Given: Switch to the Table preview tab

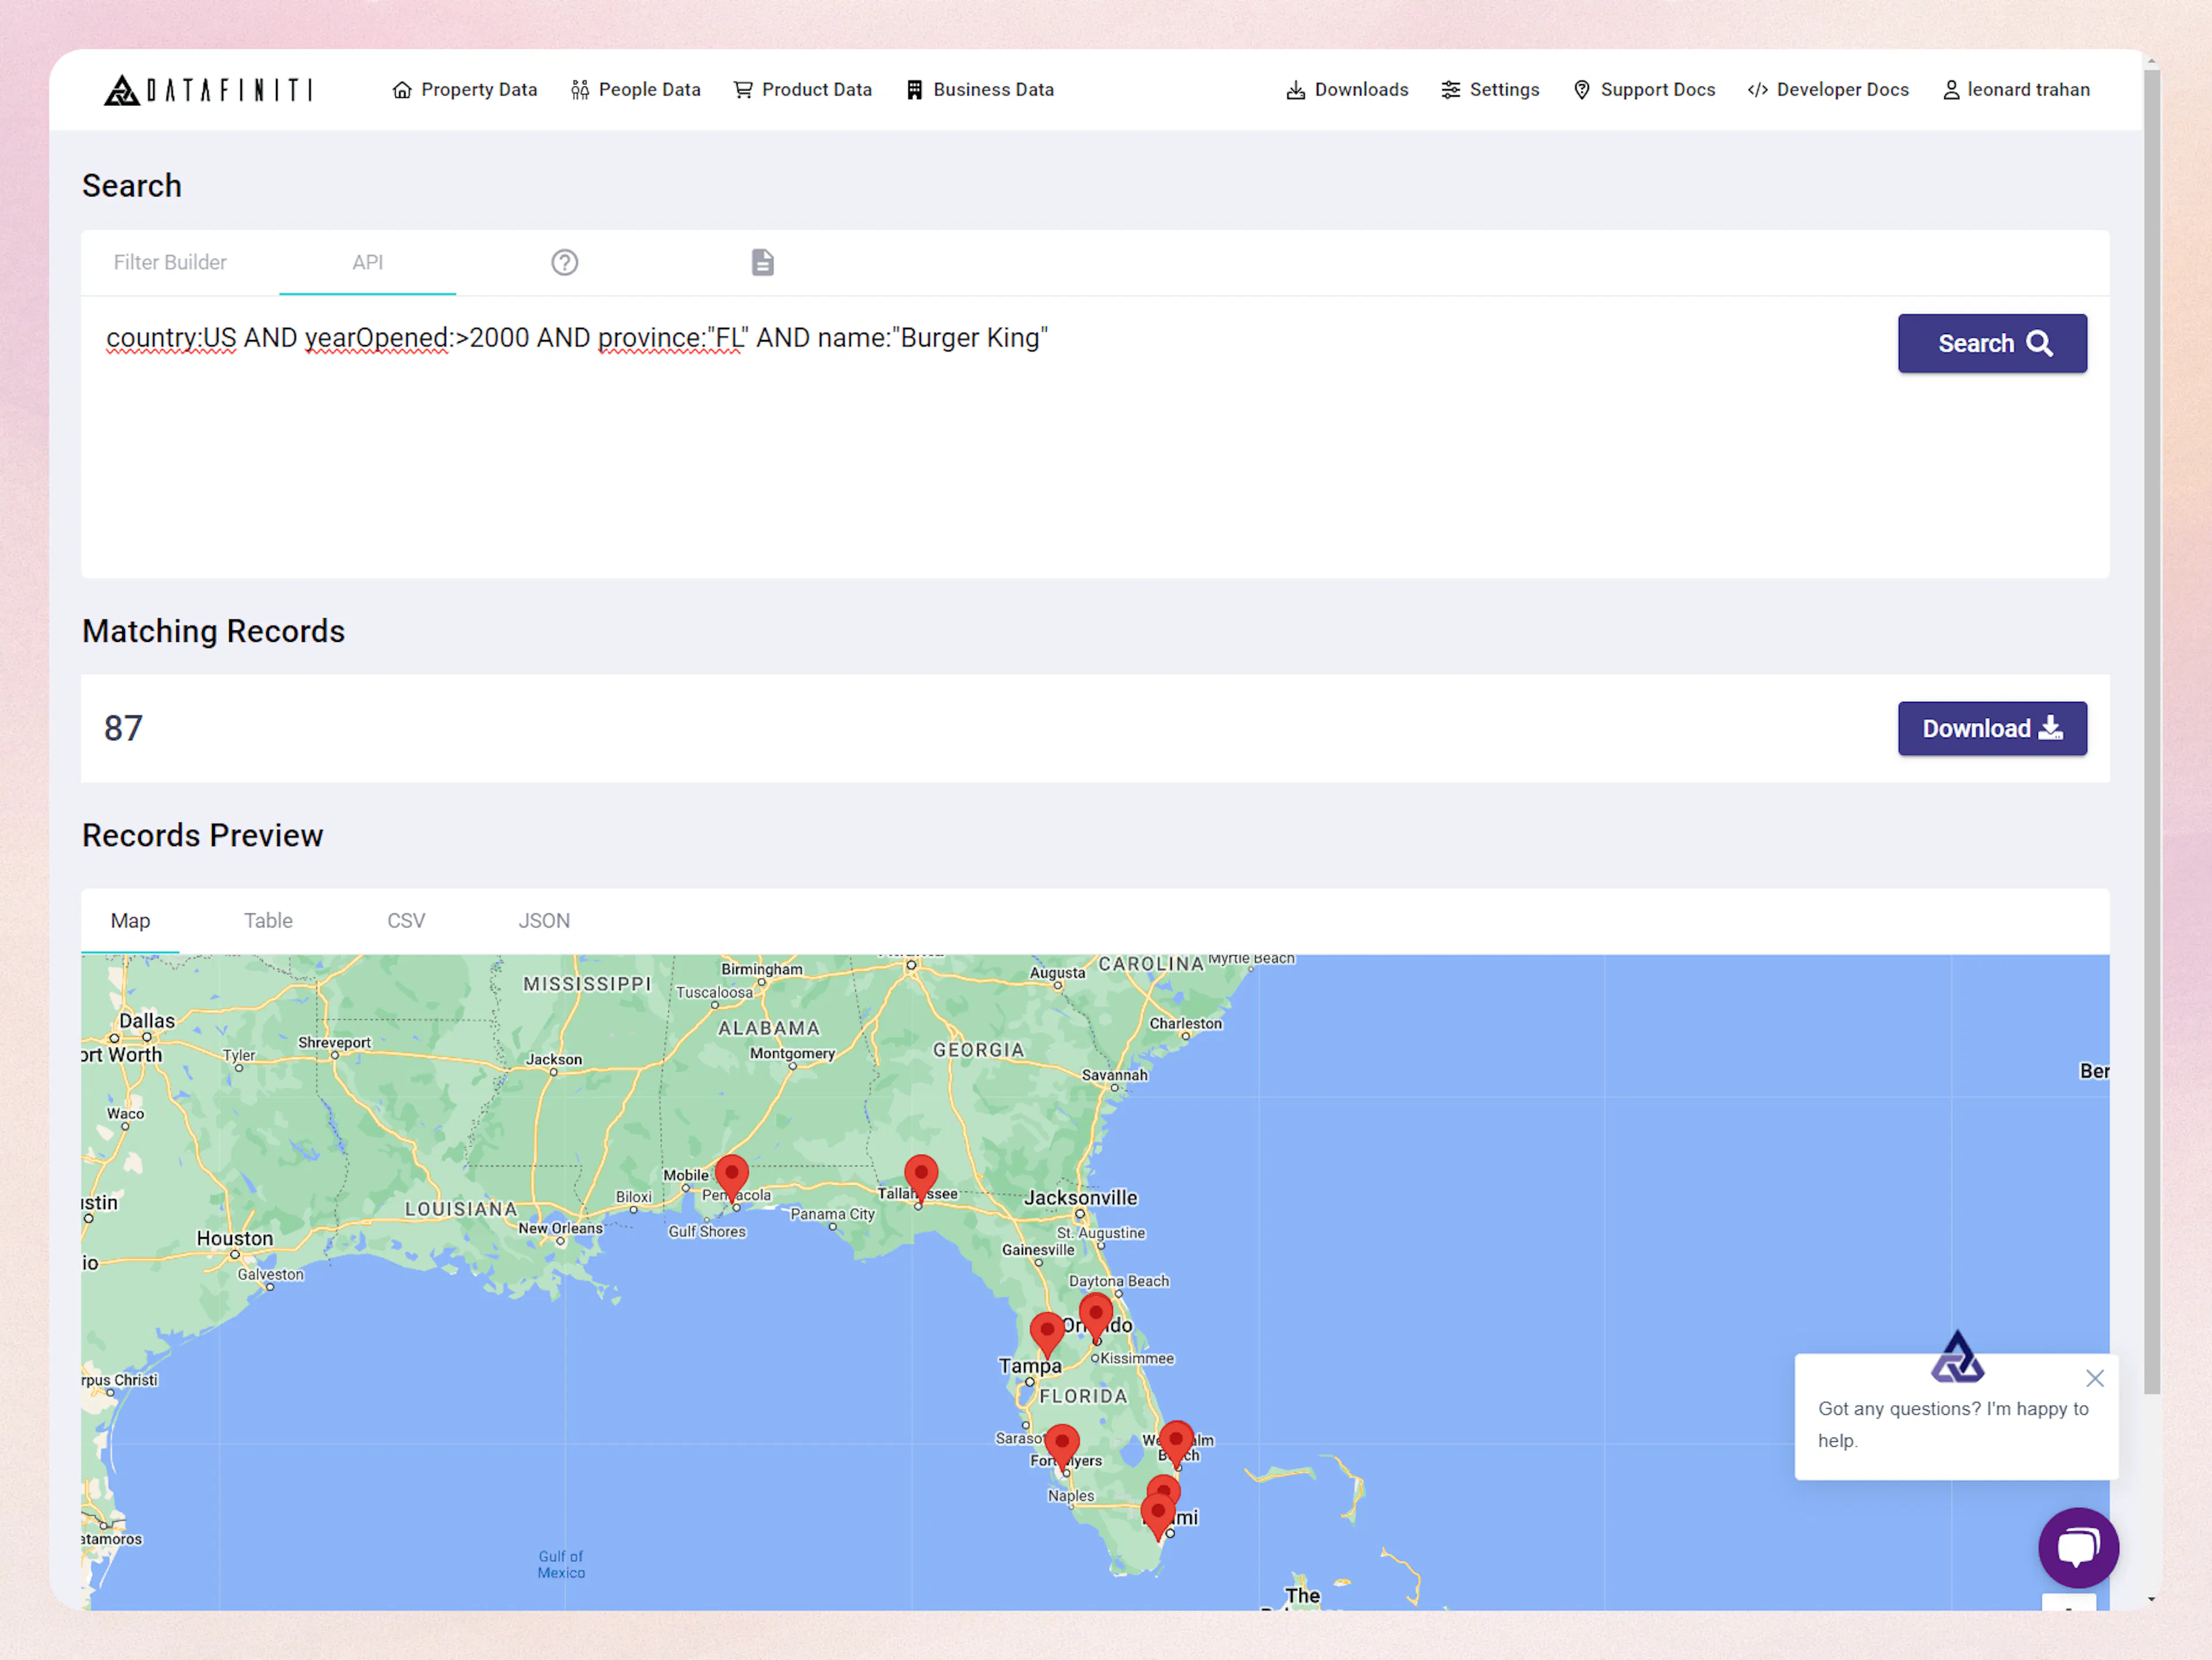Looking at the screenshot, I should point(267,920).
